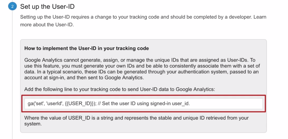Click the "Where the value of USER_ID" note
The height and width of the screenshot is (139, 288).
point(137,121)
